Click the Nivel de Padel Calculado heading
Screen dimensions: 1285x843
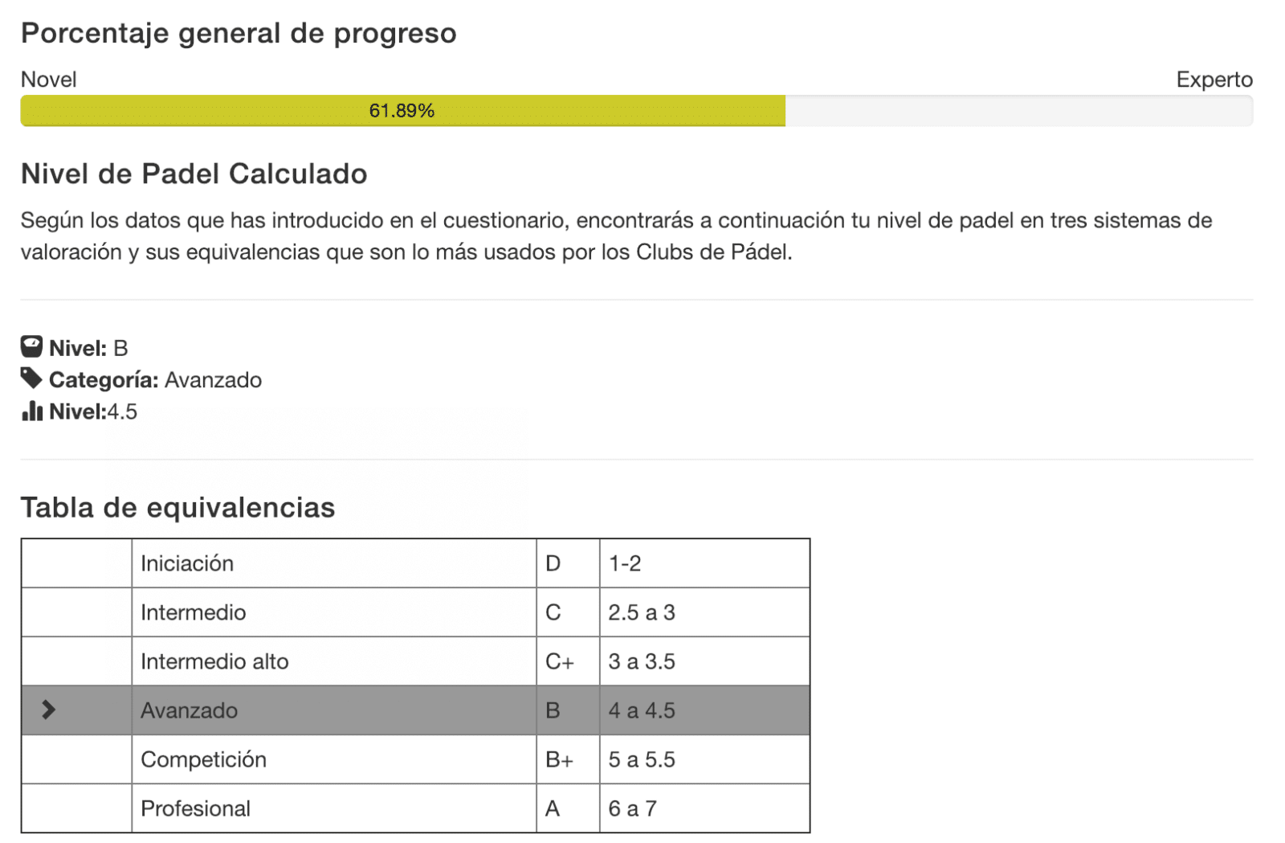pyautogui.click(x=194, y=174)
